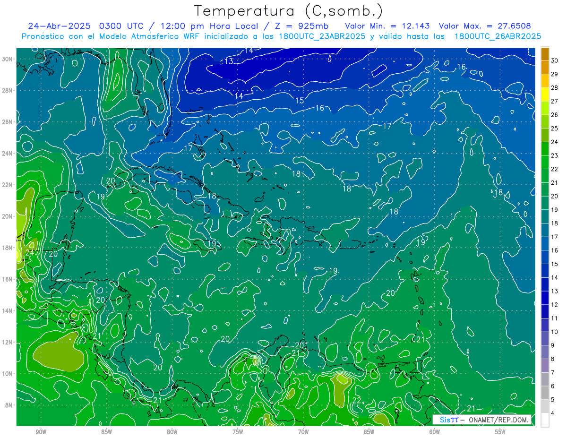The height and width of the screenshot is (438, 567).
Task: Click the "60W" longitude axis label
Action: coord(435,432)
